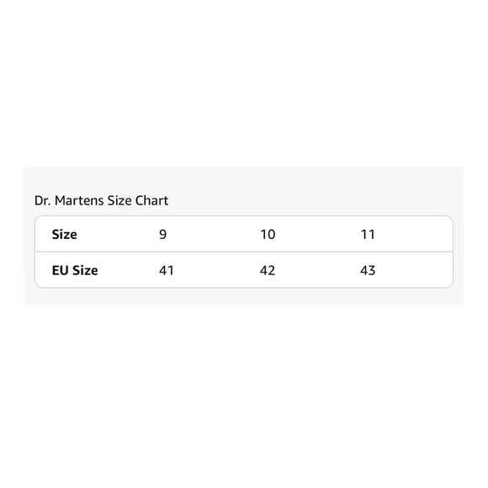
Task: Click the word Size in the title
Action: [x=119, y=200]
